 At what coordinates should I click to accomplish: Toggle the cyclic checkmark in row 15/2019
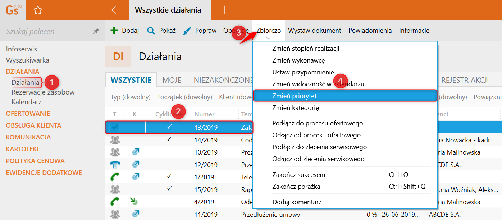click(170, 188)
